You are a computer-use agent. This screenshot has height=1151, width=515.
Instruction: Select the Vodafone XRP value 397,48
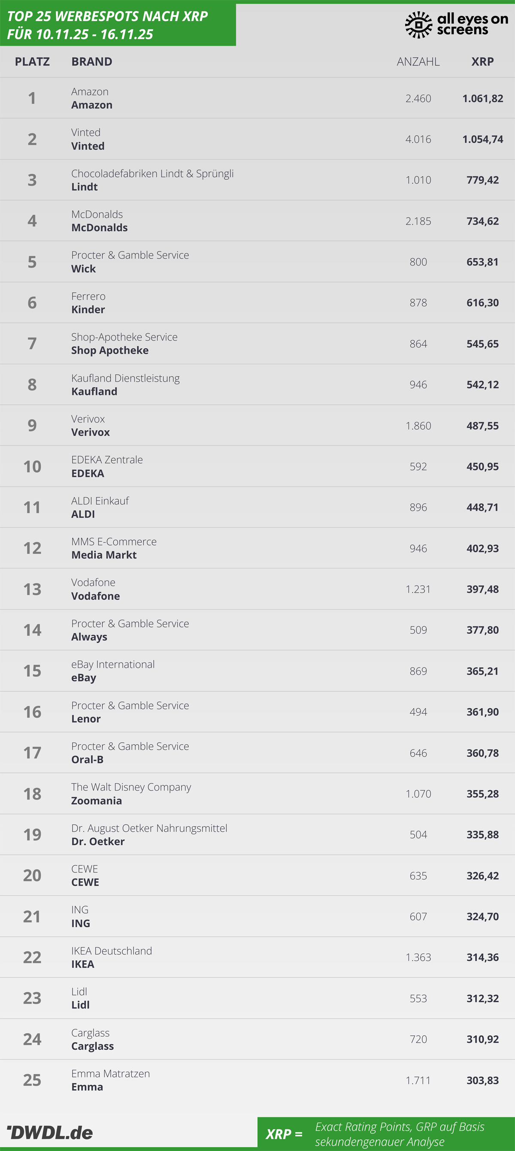pyautogui.click(x=482, y=589)
